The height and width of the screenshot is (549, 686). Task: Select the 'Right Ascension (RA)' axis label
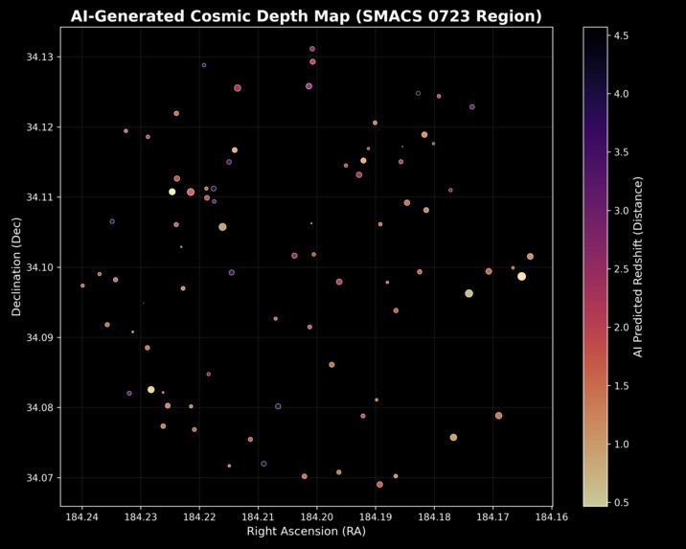[307, 531]
